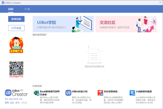Open the UiBot自我介绍 example title
This screenshot has width=163, height=109.
point(80,91)
